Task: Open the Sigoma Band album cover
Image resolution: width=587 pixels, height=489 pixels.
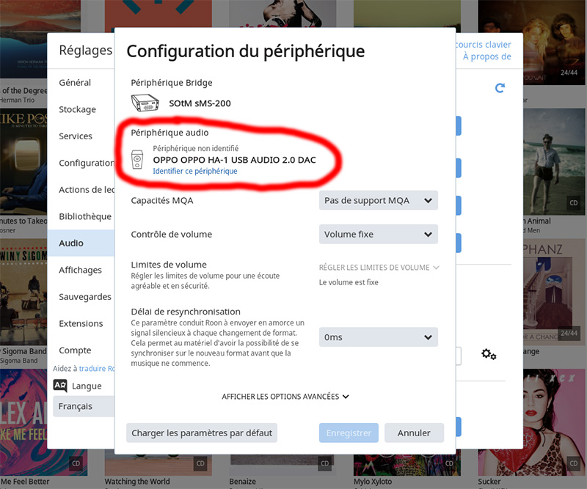Action: pos(23,293)
